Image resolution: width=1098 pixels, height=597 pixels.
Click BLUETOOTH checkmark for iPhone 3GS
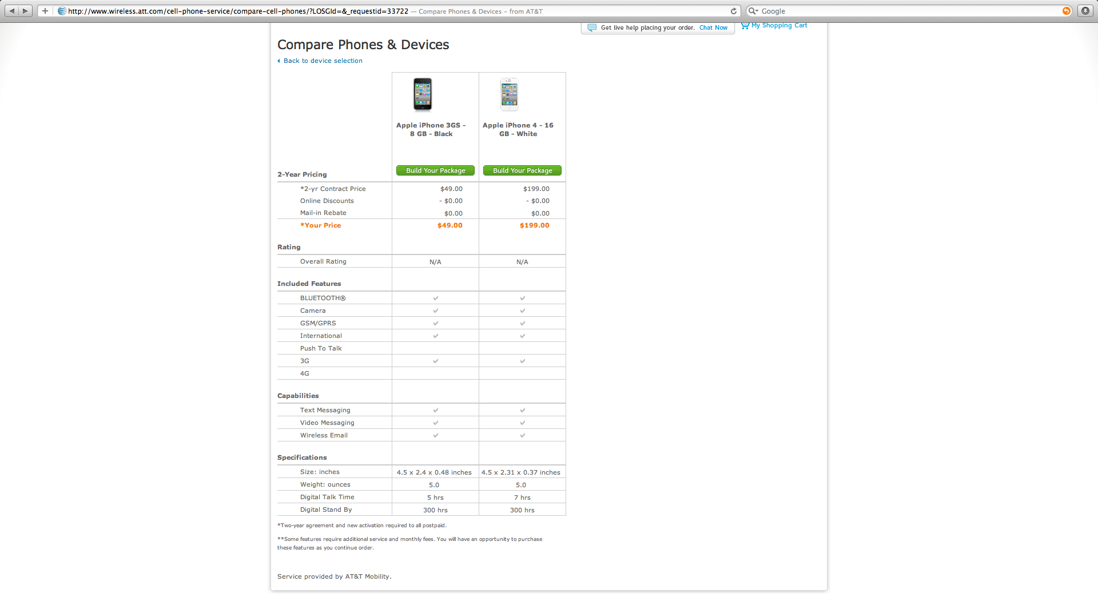tap(436, 298)
